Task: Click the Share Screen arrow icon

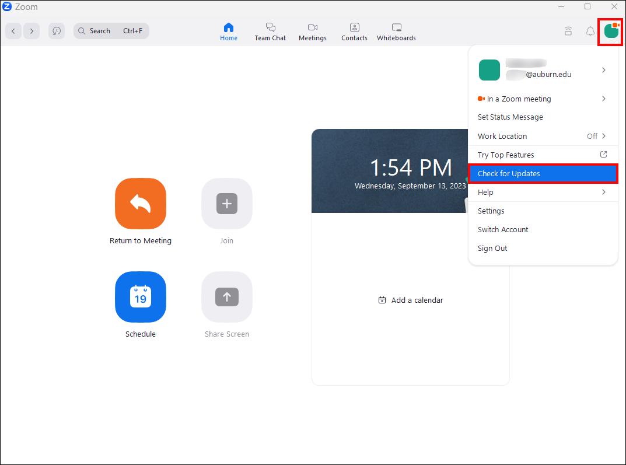Action: coord(227,297)
